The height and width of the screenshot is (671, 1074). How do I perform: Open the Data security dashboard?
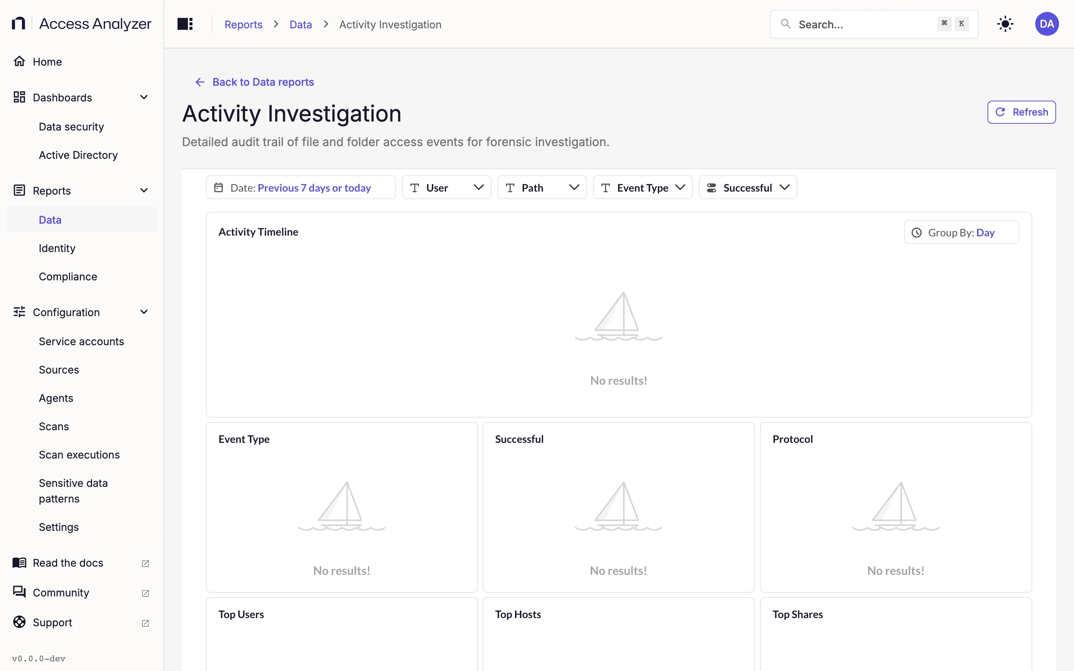(x=82, y=127)
